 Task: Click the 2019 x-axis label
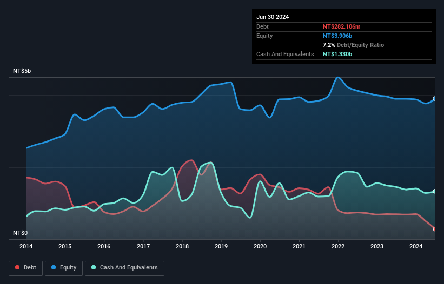(221, 246)
